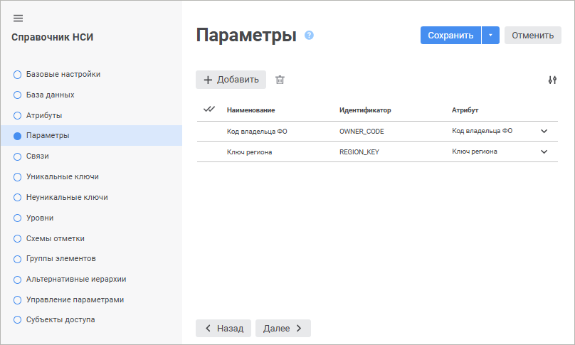The image size is (575, 345).
Task: Go to Альтернативные иерархии section
Action: 76,279
